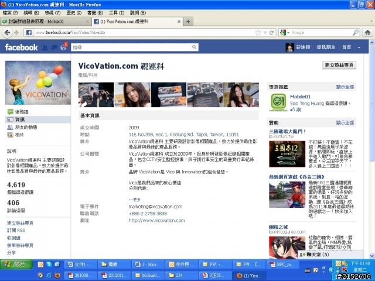Click the VicoVation profile picture
Screen dimensions: 375x281
click(38, 83)
